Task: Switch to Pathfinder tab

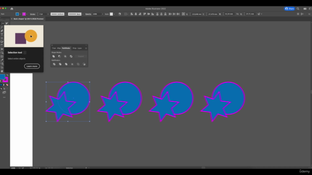Action: (66, 48)
